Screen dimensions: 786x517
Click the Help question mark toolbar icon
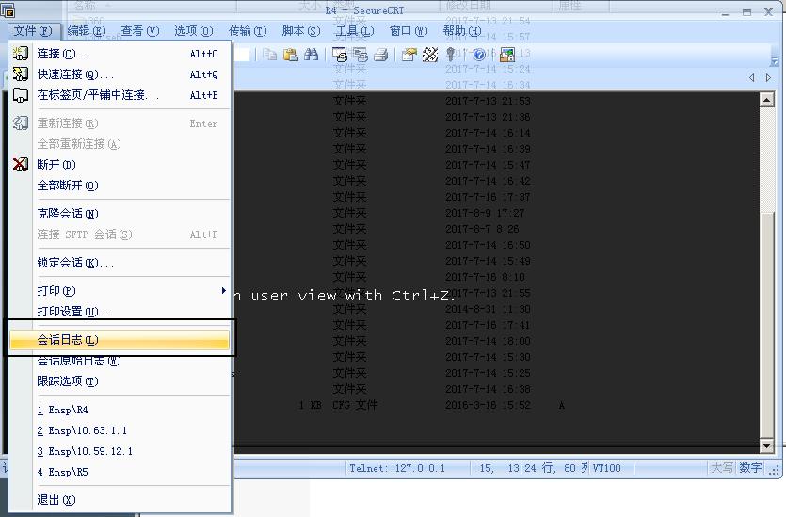coord(478,55)
